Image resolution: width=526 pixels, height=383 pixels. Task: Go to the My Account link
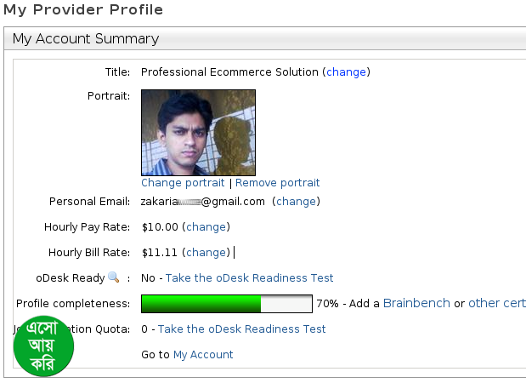pos(203,354)
